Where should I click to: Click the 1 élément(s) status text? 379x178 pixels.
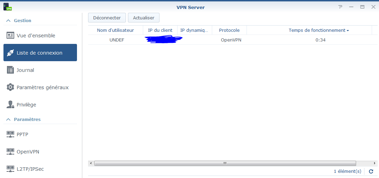(x=347, y=171)
